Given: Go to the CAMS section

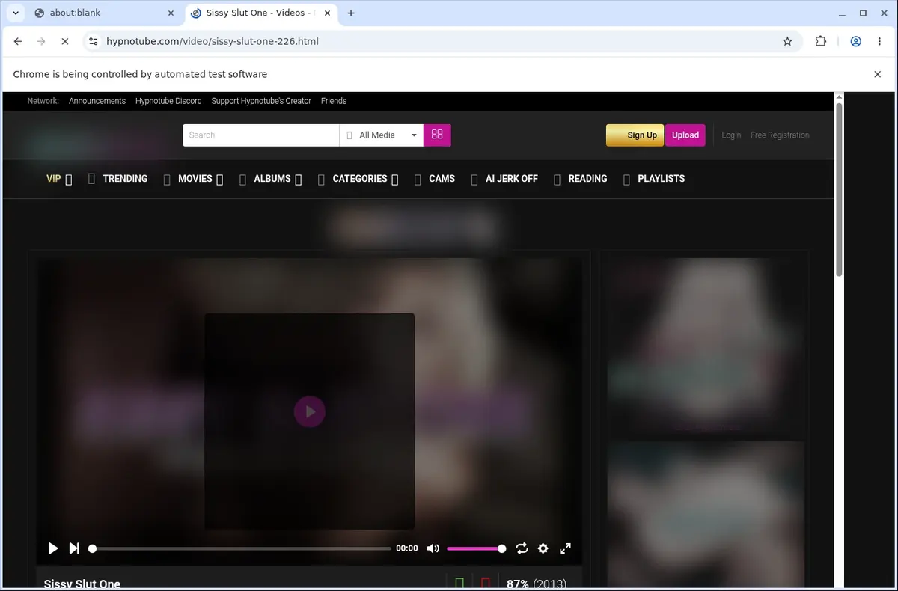Looking at the screenshot, I should tap(442, 179).
